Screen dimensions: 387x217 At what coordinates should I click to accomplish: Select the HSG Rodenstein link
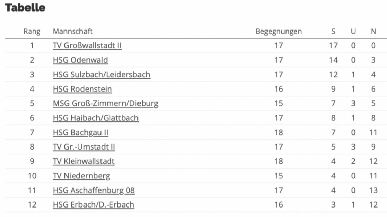(82, 89)
